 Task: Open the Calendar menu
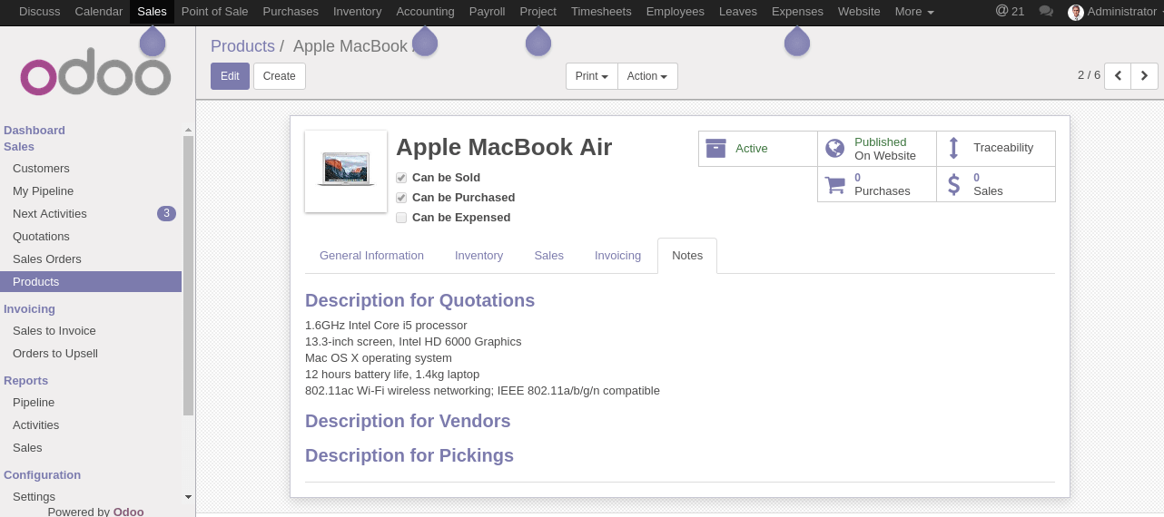click(x=99, y=12)
